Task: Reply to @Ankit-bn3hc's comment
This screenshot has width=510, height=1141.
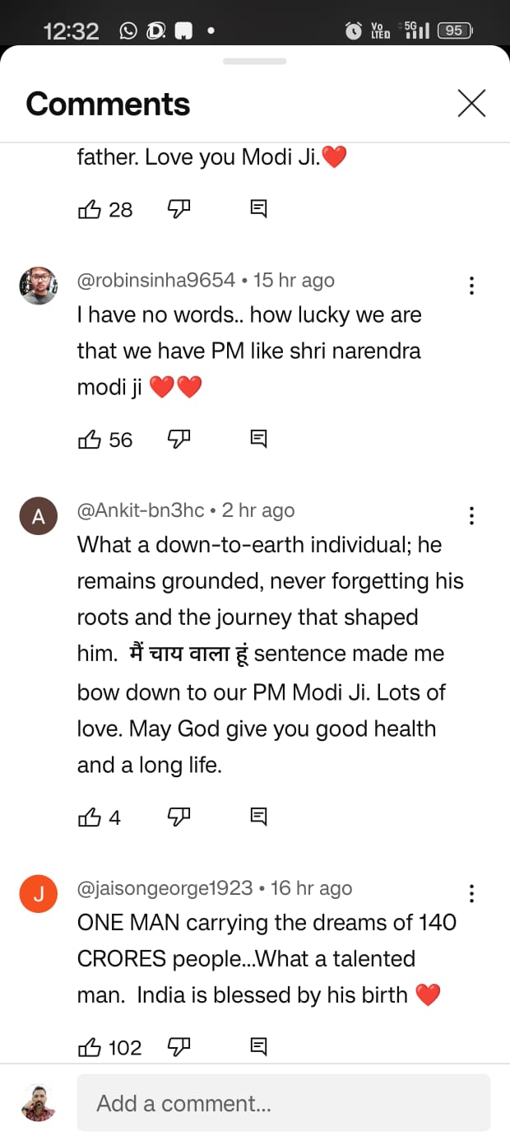Action: (258, 817)
